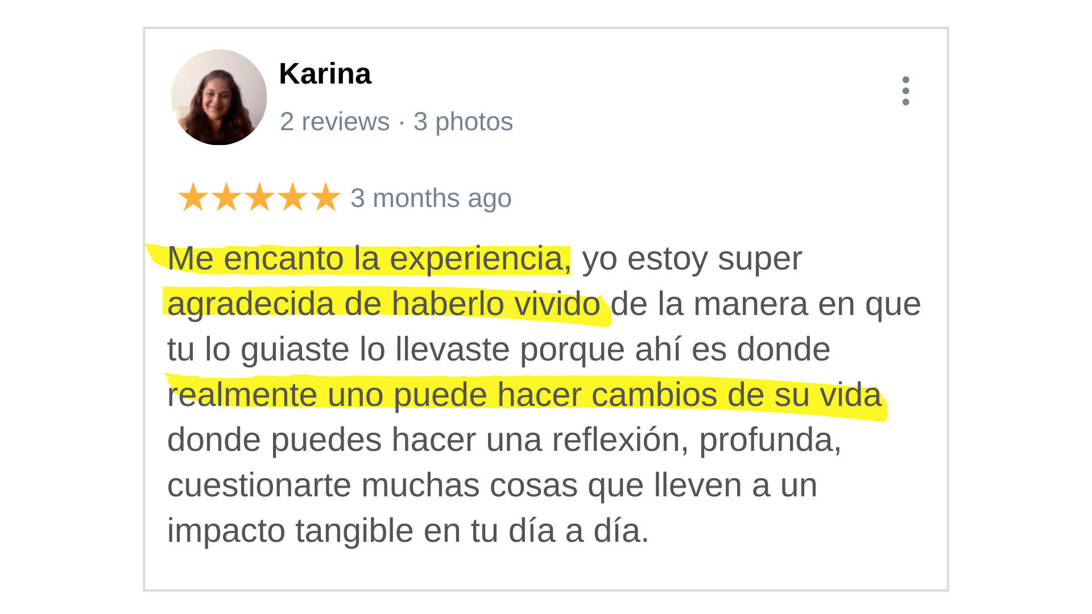This screenshot has height=614, width=1092.
Task: Click the line 'cuestionarte muchas cosas'
Action: pos(493,486)
